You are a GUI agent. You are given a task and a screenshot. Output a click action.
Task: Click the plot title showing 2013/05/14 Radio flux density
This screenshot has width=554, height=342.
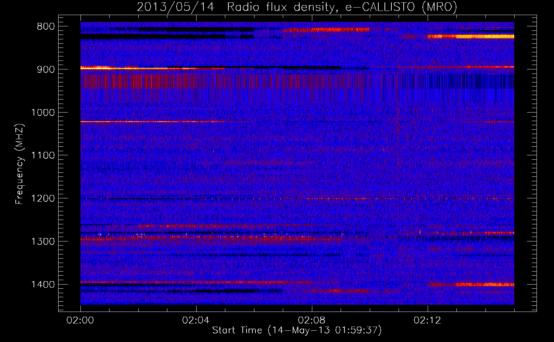pos(297,7)
